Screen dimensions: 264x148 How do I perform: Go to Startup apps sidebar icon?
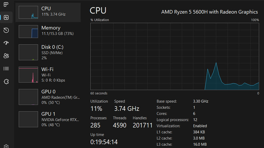click(x=6, y=43)
